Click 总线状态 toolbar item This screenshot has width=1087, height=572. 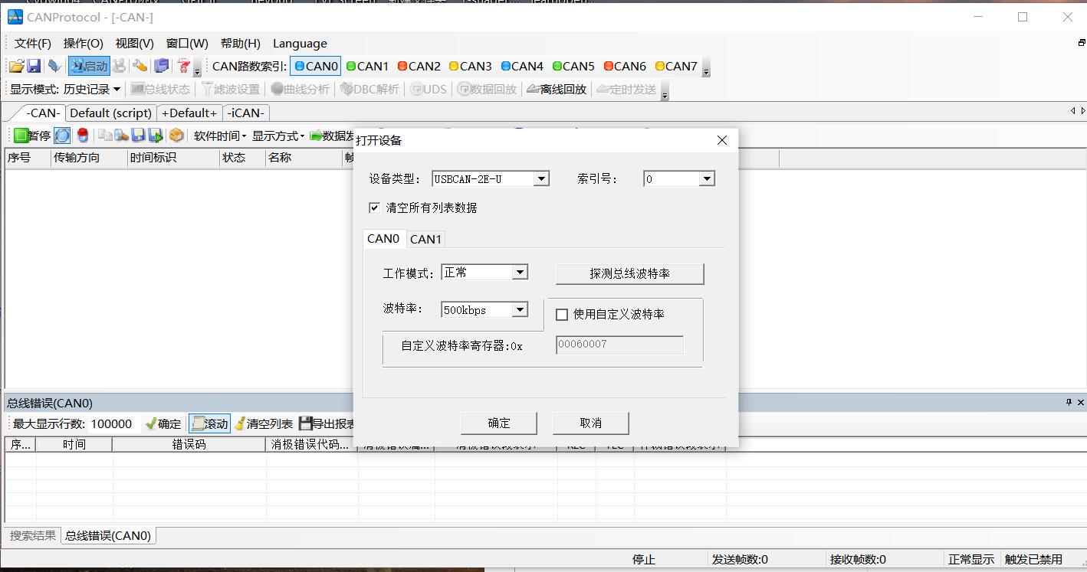point(159,90)
